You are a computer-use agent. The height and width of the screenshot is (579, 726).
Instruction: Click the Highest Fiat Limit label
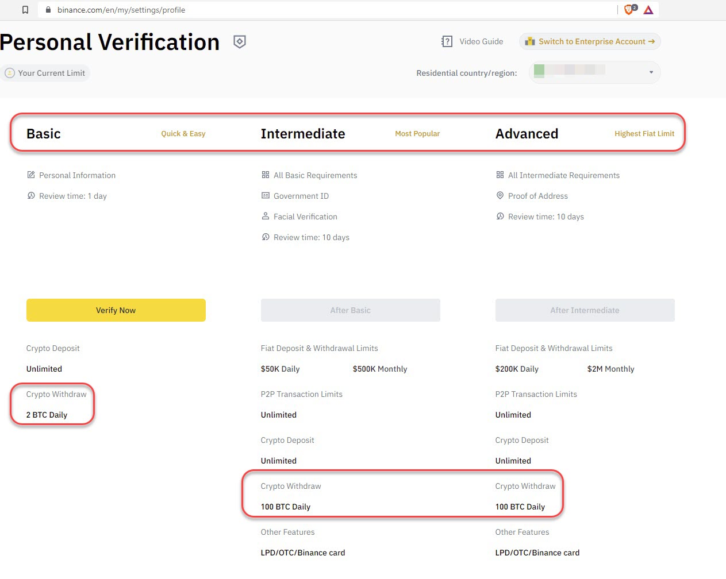[644, 134]
